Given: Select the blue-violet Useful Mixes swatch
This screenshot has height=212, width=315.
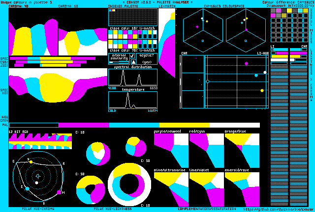Looking at the screenshot, I should click(273, 15).
